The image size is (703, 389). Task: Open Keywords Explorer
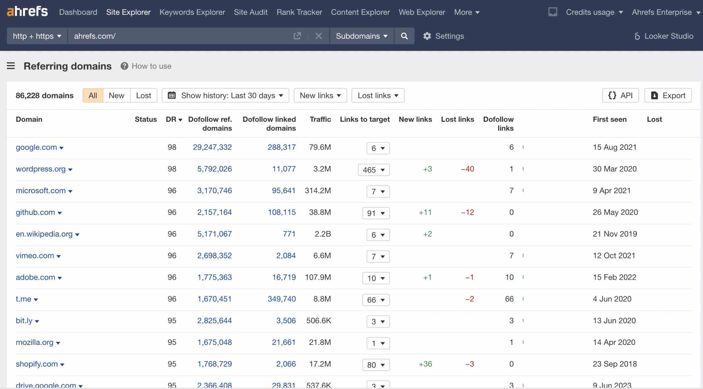pyautogui.click(x=192, y=12)
